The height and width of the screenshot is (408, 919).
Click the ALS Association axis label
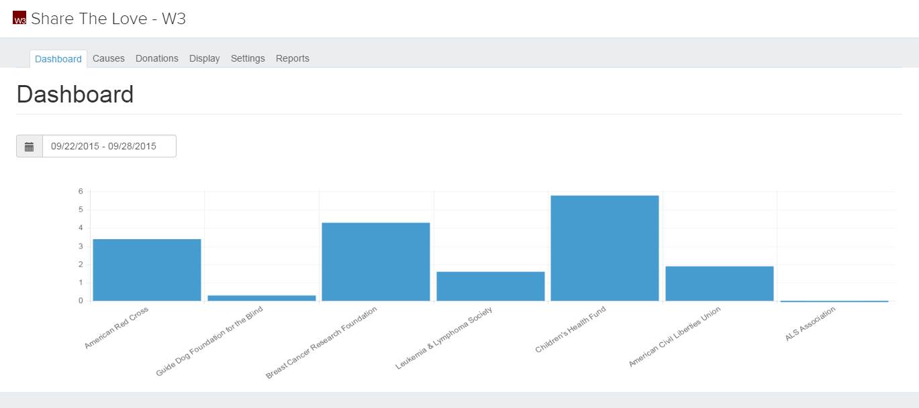coord(810,324)
